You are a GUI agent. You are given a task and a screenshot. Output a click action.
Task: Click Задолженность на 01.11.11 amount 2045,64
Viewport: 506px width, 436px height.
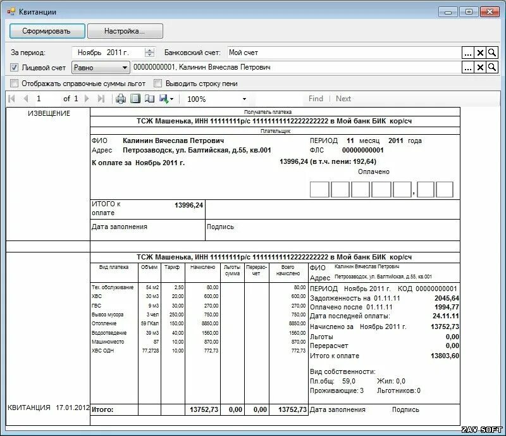pos(447,298)
